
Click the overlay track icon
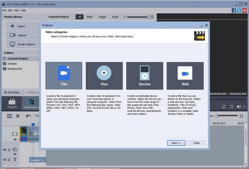[x=15, y=150]
